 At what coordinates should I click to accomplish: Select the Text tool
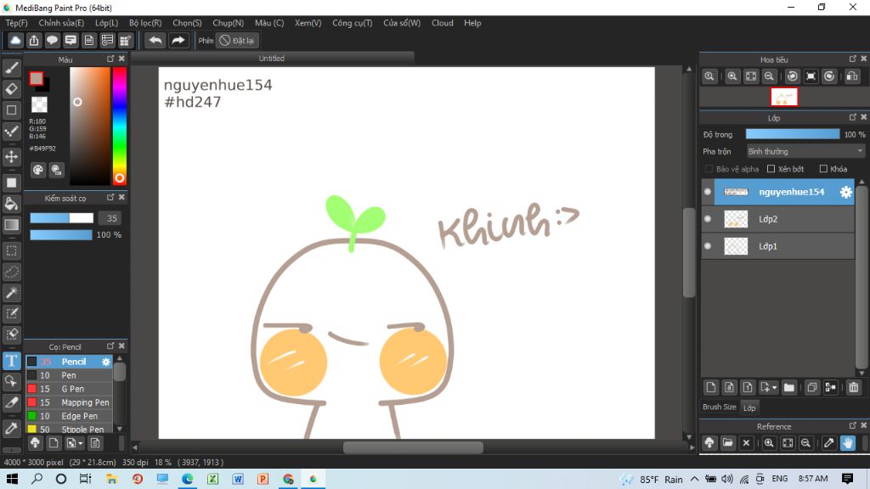point(12,360)
